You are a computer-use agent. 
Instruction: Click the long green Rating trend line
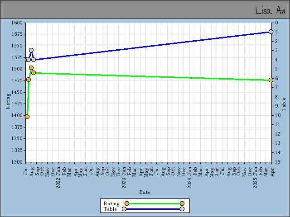click(x=152, y=76)
